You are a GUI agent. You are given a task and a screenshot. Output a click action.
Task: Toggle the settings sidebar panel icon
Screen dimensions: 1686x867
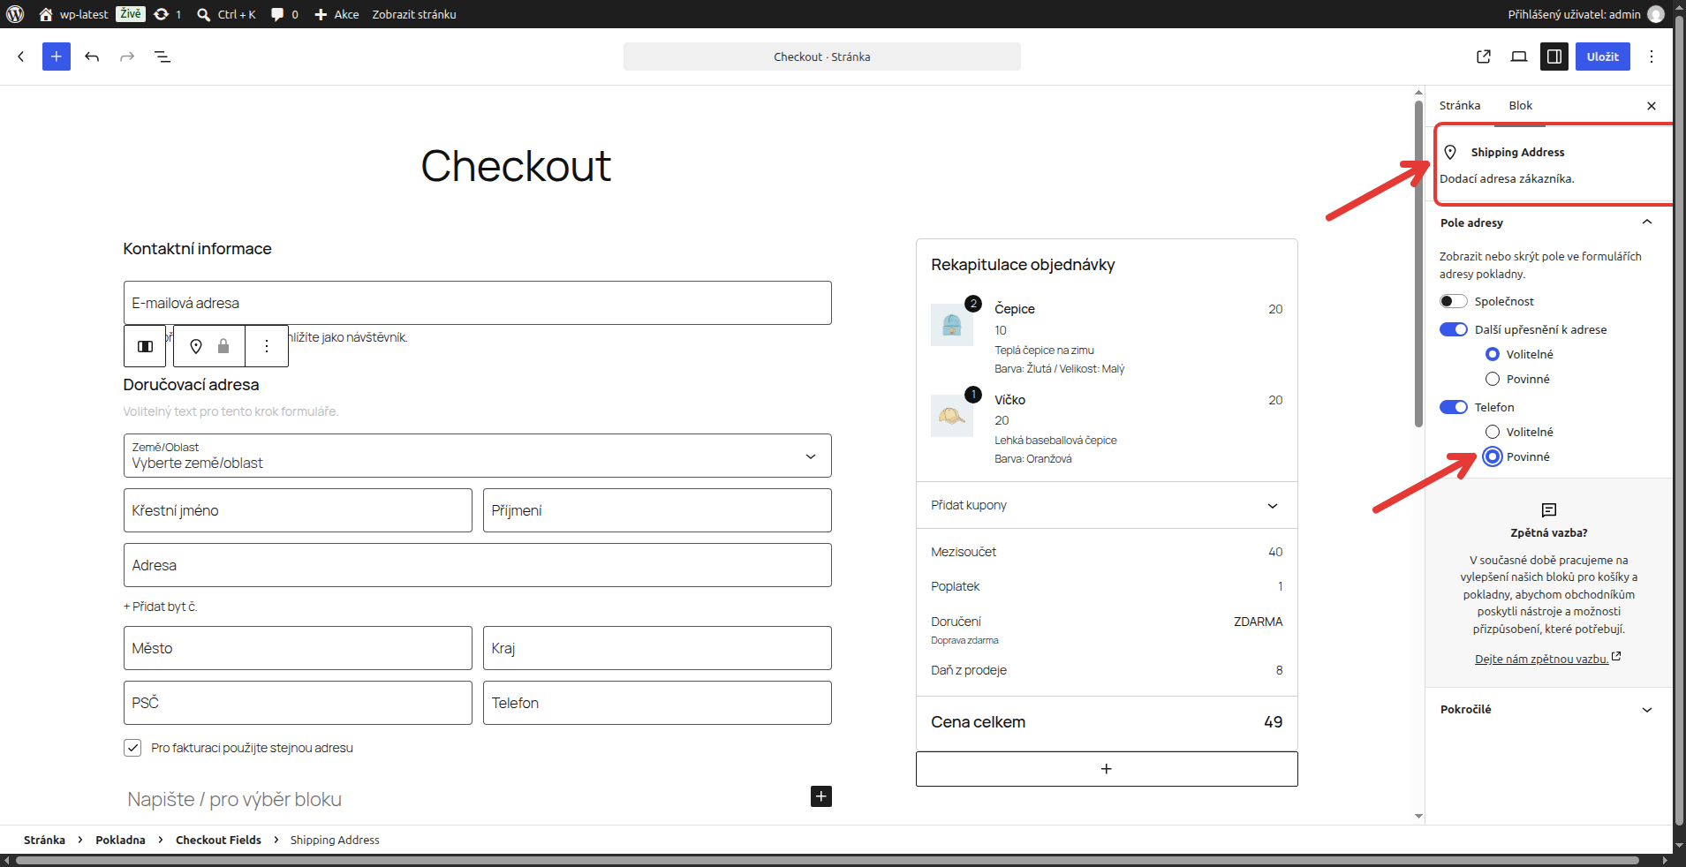click(x=1554, y=57)
